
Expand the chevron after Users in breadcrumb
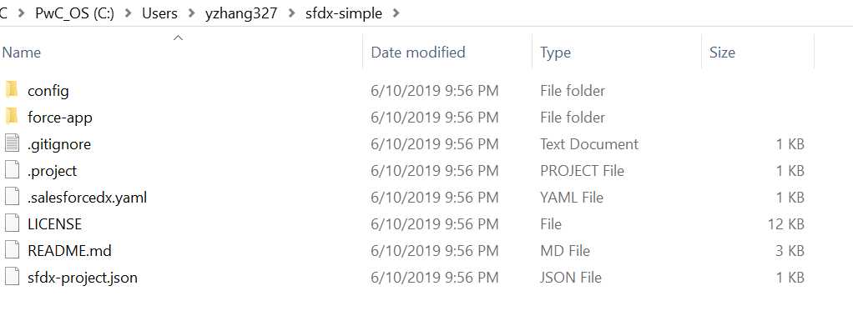[x=191, y=13]
